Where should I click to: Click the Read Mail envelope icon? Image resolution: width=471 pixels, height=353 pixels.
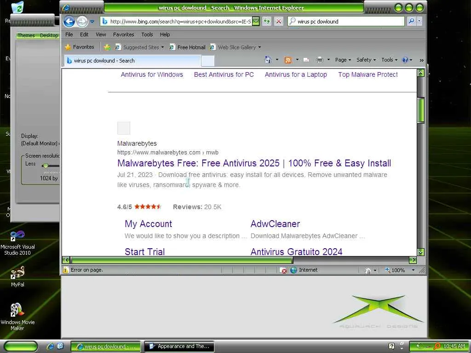[x=306, y=60]
